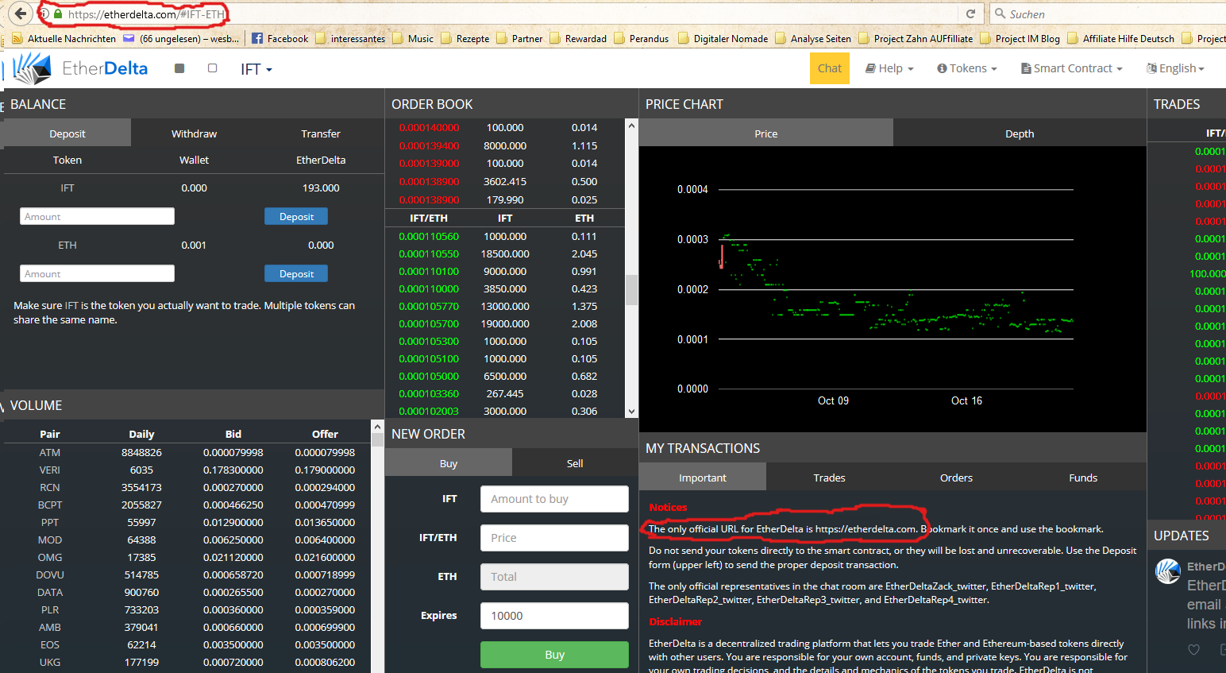The image size is (1226, 673).
Task: Click the order book scrollbar up arrow
Action: [631, 126]
